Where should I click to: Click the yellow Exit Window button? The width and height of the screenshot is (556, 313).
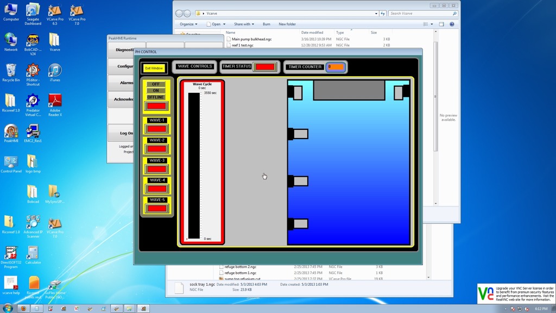(154, 68)
